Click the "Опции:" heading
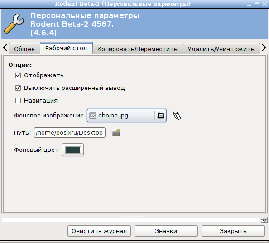 pyautogui.click(x=20, y=65)
